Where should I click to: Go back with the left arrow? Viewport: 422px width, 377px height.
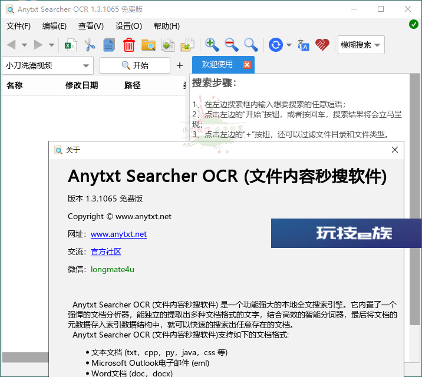pos(11,45)
